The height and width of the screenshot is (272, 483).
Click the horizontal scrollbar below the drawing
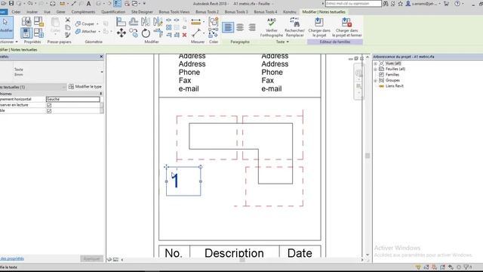click(242, 260)
